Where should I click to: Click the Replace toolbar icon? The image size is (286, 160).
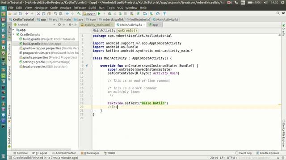coord(61,14)
